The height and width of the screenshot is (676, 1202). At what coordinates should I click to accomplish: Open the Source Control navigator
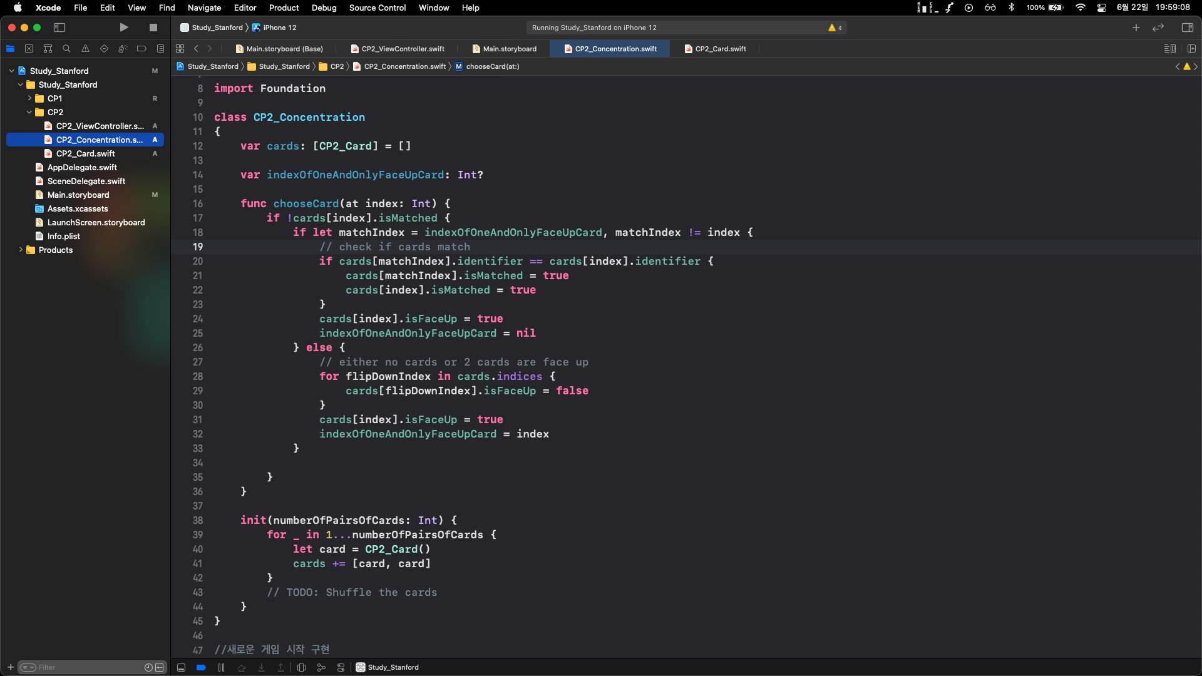(x=29, y=49)
